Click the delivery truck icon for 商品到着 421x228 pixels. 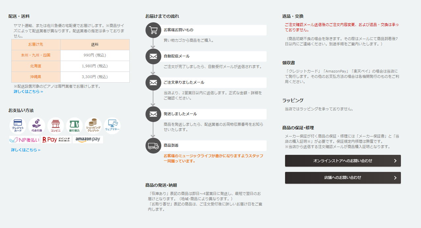point(153,146)
